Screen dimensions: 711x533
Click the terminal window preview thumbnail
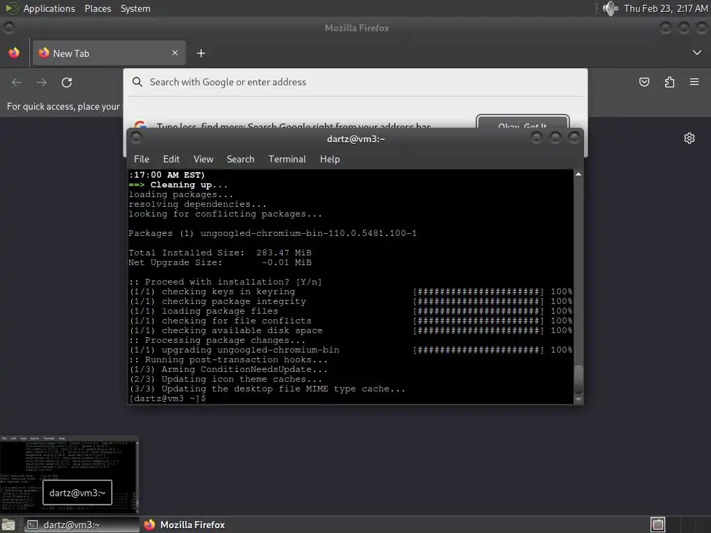(69, 475)
